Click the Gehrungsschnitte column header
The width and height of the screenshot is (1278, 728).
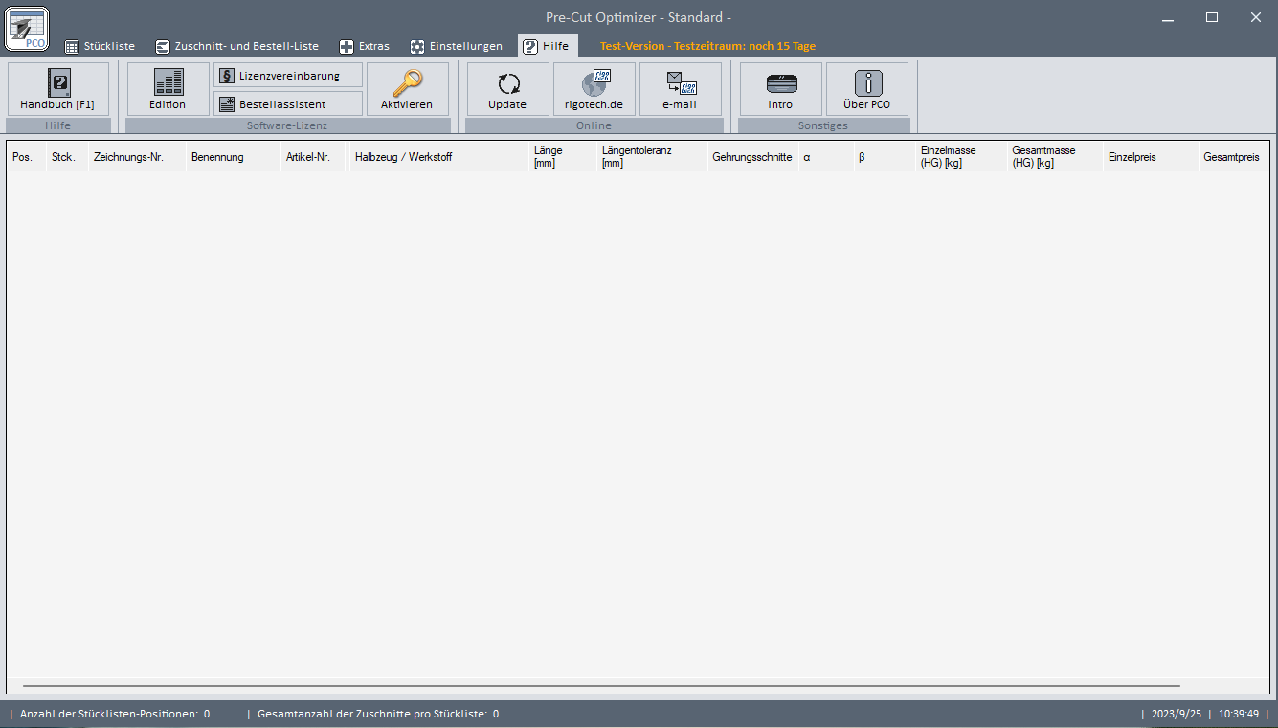[752, 157]
